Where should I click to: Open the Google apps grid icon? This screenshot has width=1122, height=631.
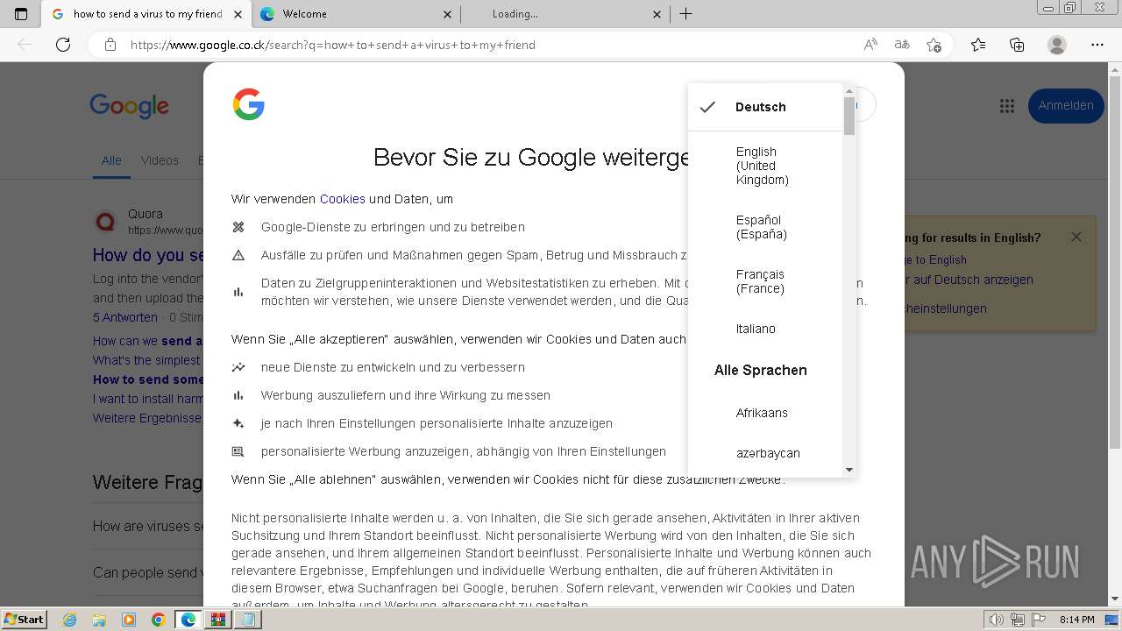pyautogui.click(x=1007, y=106)
